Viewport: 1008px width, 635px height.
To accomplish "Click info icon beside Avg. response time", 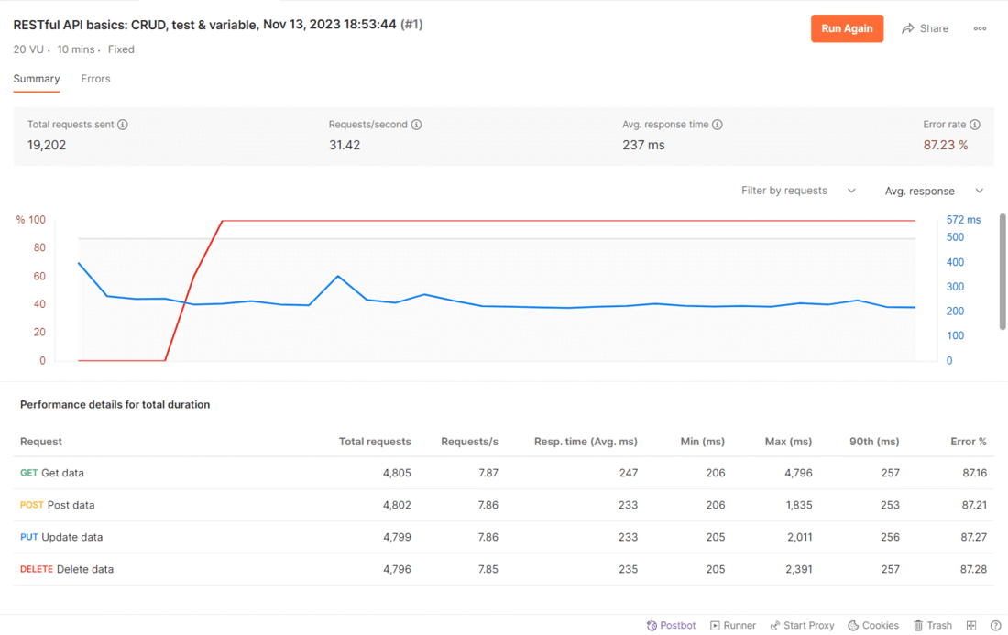I will (718, 125).
